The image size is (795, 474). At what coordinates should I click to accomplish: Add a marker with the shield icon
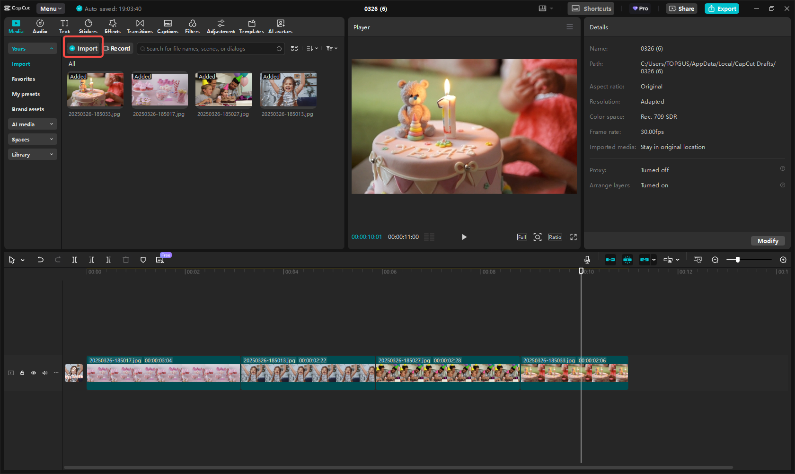(143, 260)
